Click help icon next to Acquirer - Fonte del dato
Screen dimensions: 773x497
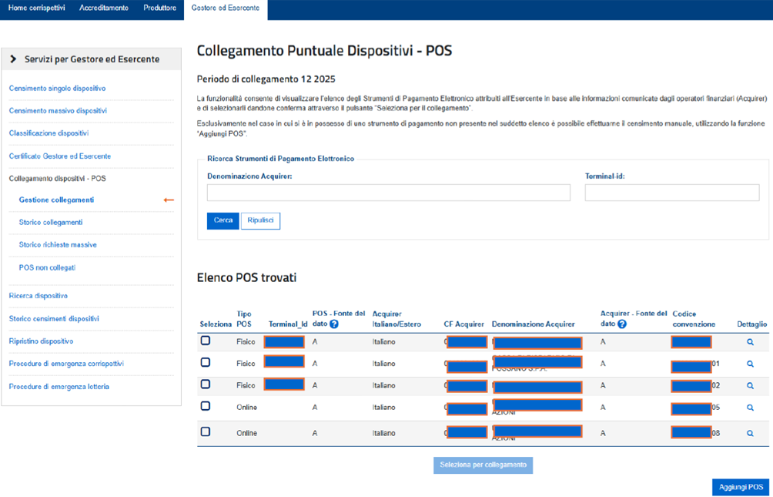[621, 324]
